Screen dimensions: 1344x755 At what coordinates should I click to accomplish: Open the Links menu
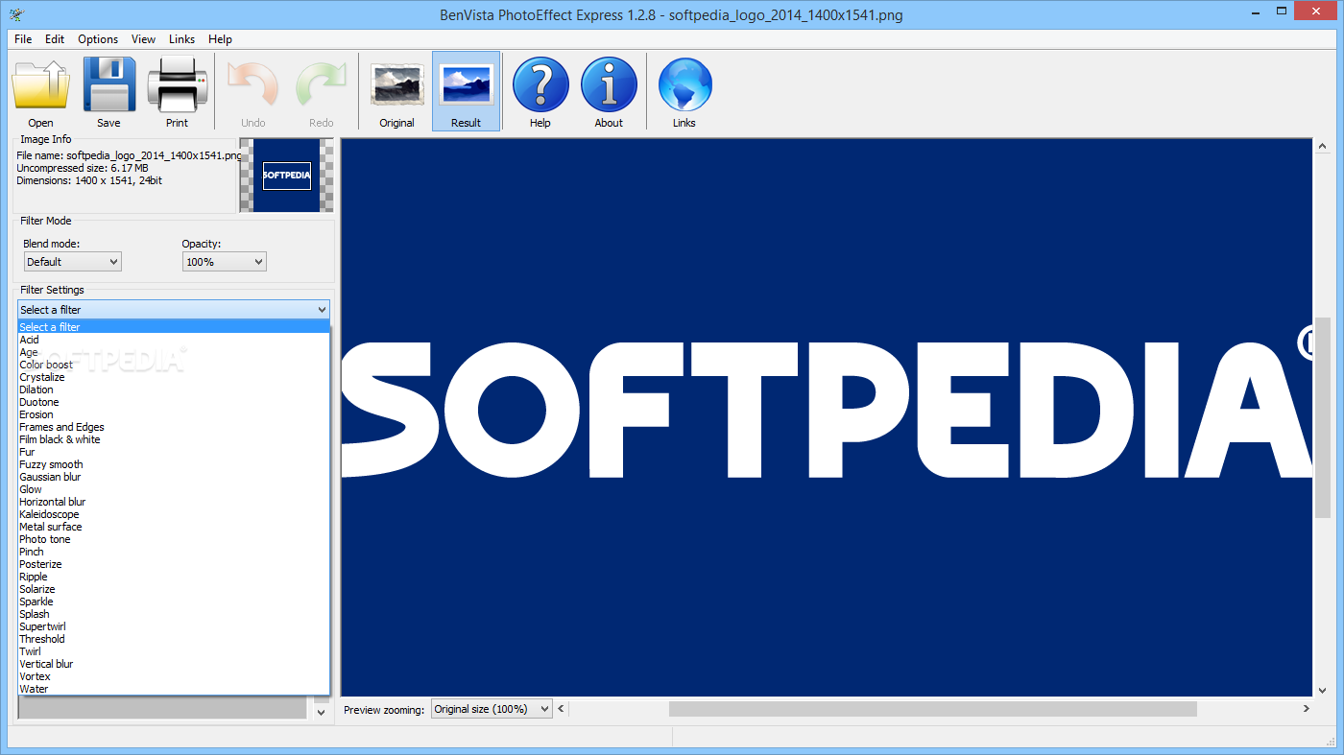181,39
